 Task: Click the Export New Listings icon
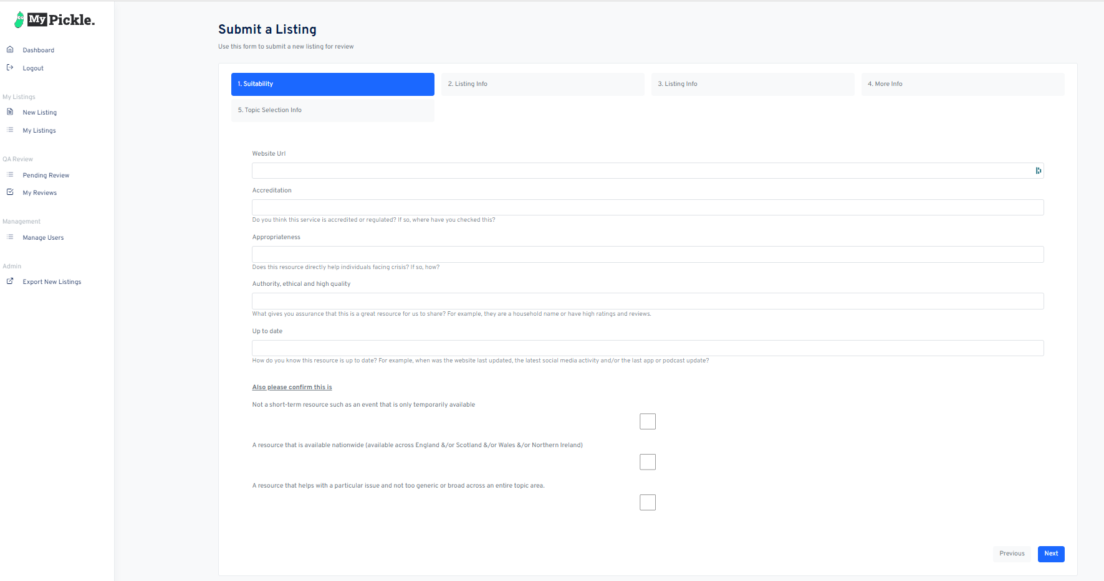(10, 281)
